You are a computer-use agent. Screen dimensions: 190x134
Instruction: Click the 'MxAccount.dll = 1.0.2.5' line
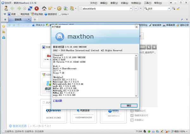click(66, 82)
